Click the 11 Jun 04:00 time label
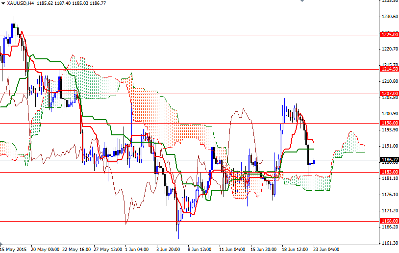 [232, 249]
